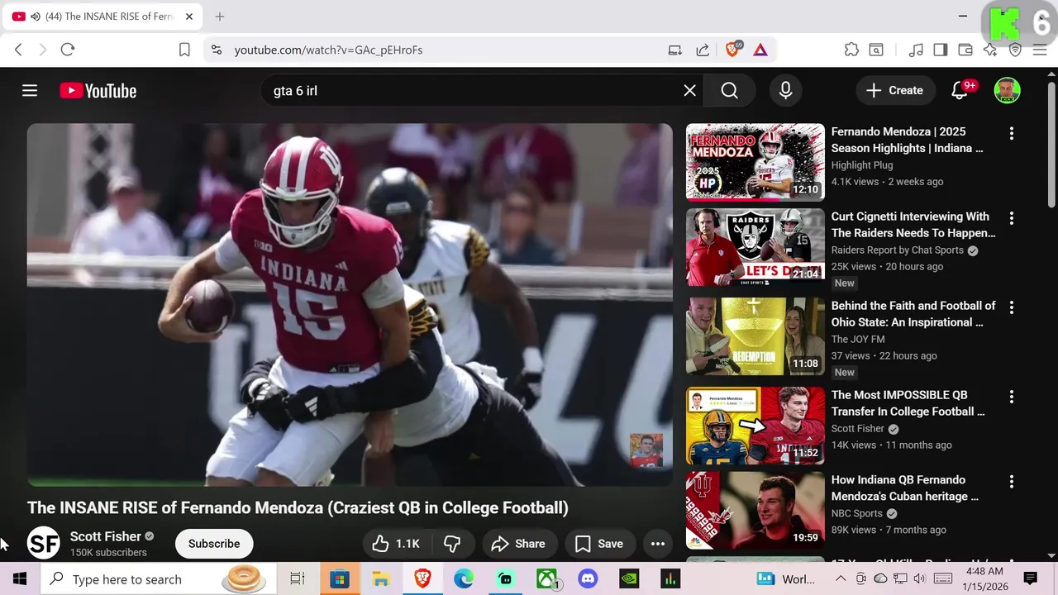Save the video to a playlist

click(x=599, y=544)
